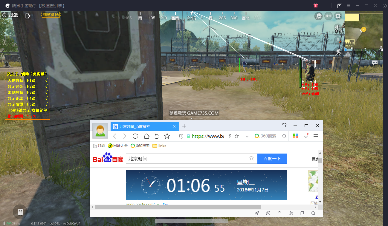Viewport: 388px width, 226px height.
Task: Expand the emulator side panel chevrons
Action: tap(384, 6)
